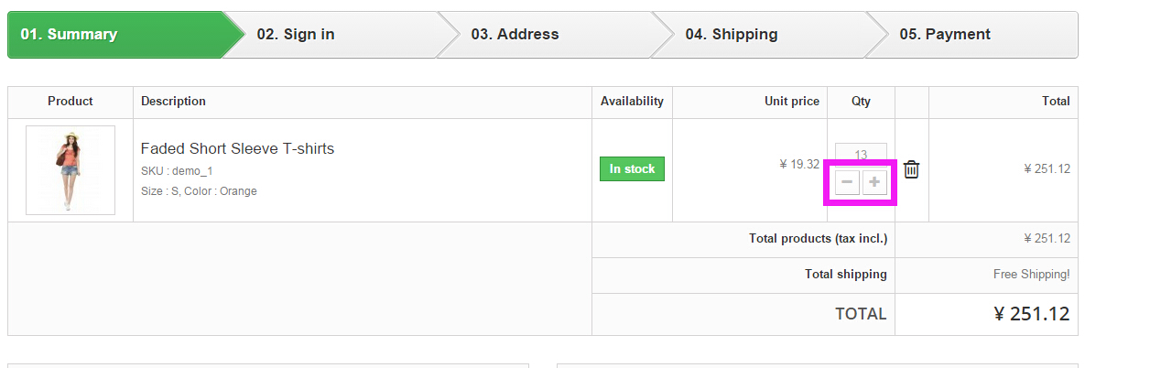Open the Faded Short Sleeve T-shirts link
This screenshot has width=1150, height=368.
click(237, 148)
